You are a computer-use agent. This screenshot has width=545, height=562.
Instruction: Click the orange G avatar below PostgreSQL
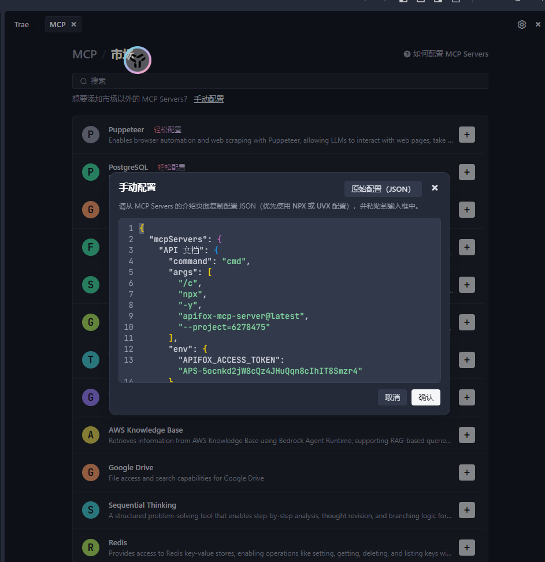tap(91, 210)
